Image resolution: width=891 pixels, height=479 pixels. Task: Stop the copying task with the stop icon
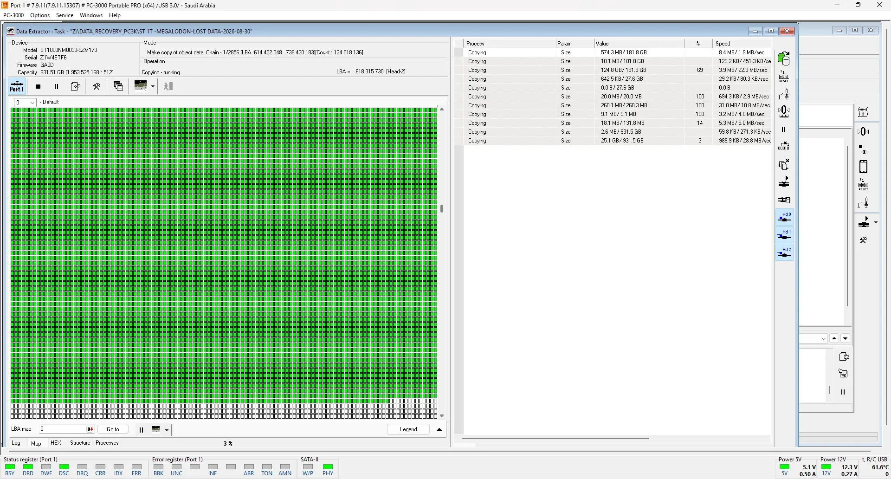(x=39, y=87)
